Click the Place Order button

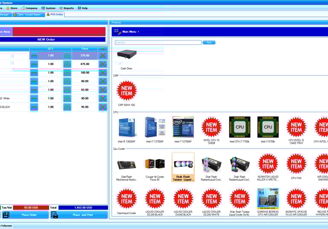26,215
